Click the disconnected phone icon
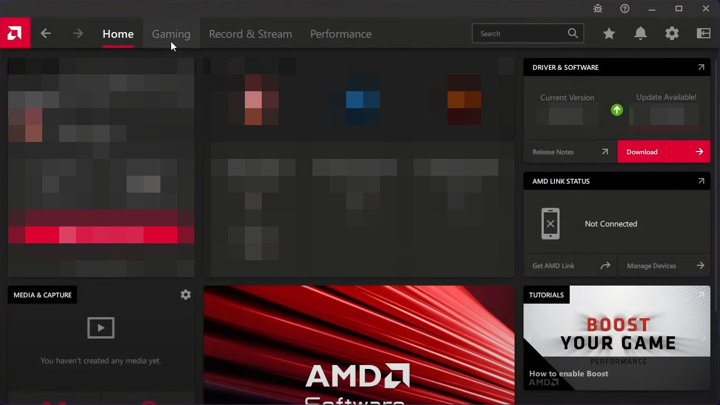The height and width of the screenshot is (405, 720). pos(550,224)
